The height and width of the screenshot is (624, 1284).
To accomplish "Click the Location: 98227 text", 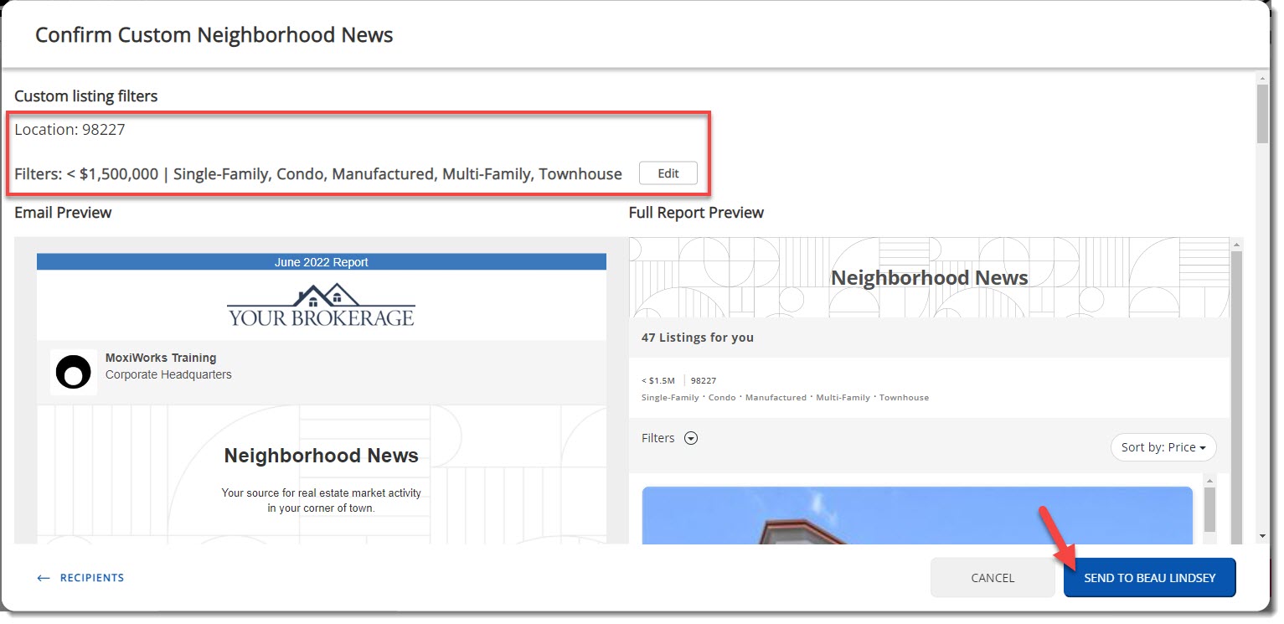I will (x=70, y=130).
